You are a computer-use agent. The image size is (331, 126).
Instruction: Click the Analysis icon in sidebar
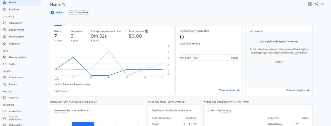[4, 98]
